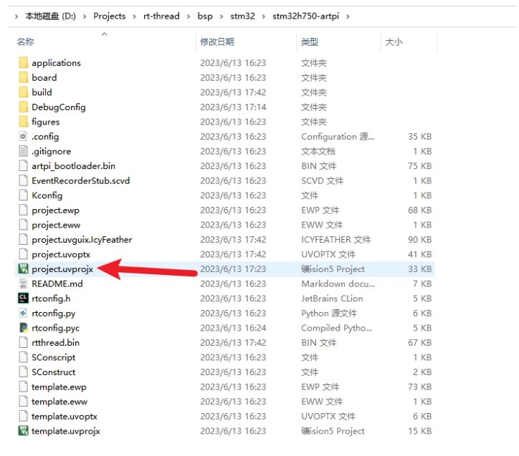This screenshot has width=519, height=456.
Task: Open the applications folder icon
Action: [23, 63]
